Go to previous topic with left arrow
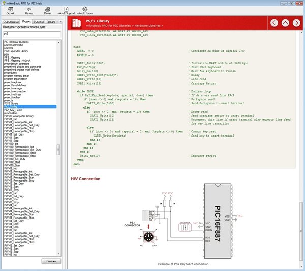 (x=274, y=23)
